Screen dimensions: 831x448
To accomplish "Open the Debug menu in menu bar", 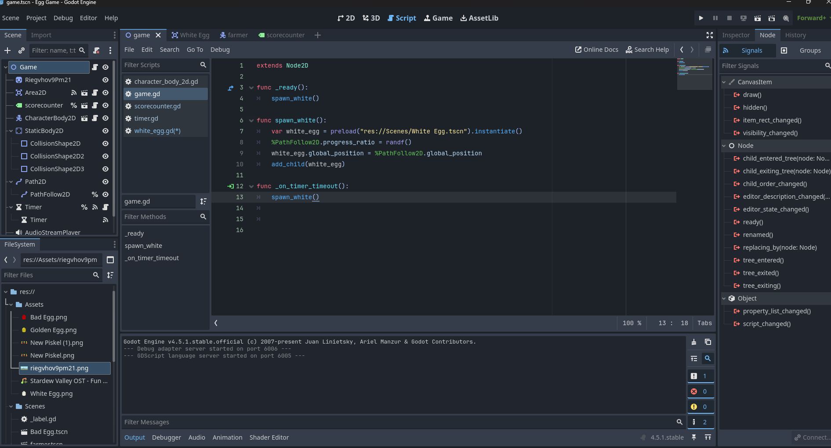I will coord(63,18).
